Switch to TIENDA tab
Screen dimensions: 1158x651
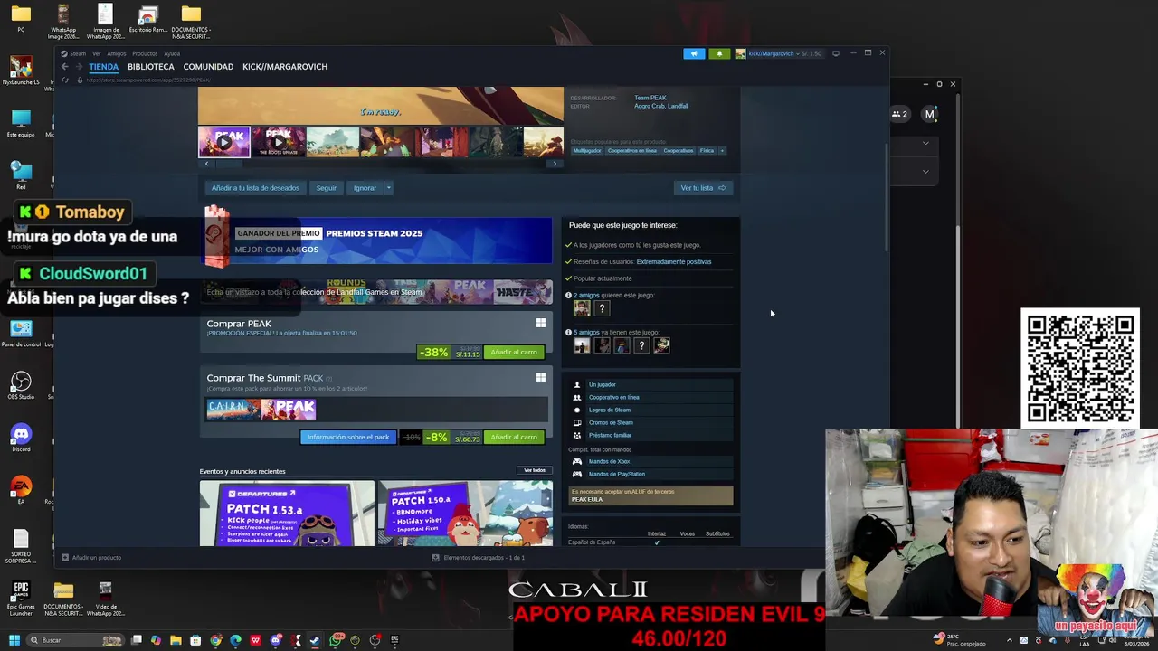pyautogui.click(x=103, y=67)
